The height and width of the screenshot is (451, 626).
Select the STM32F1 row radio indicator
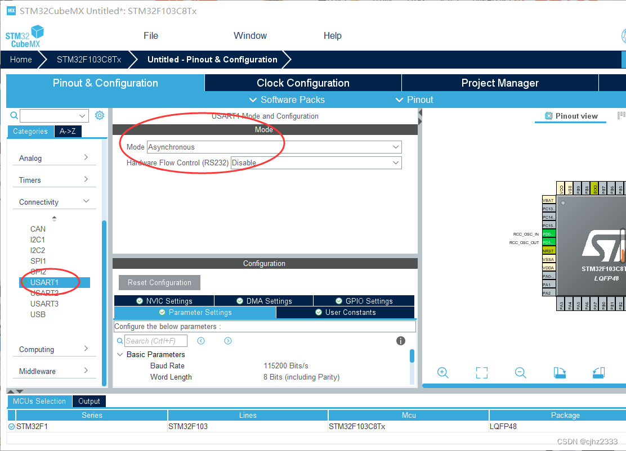[12, 426]
